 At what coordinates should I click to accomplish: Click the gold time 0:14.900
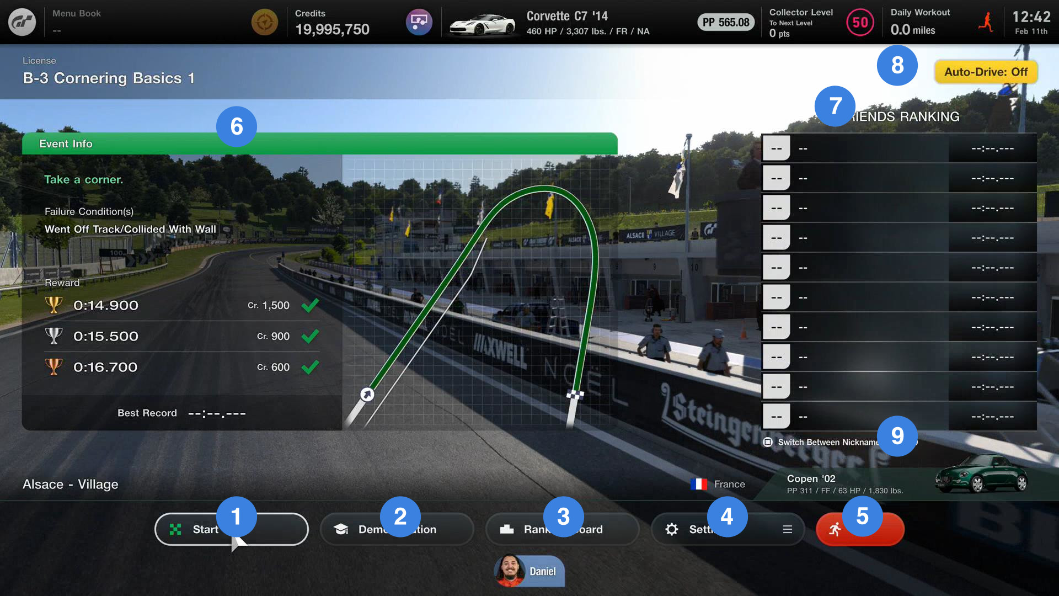pyautogui.click(x=106, y=305)
